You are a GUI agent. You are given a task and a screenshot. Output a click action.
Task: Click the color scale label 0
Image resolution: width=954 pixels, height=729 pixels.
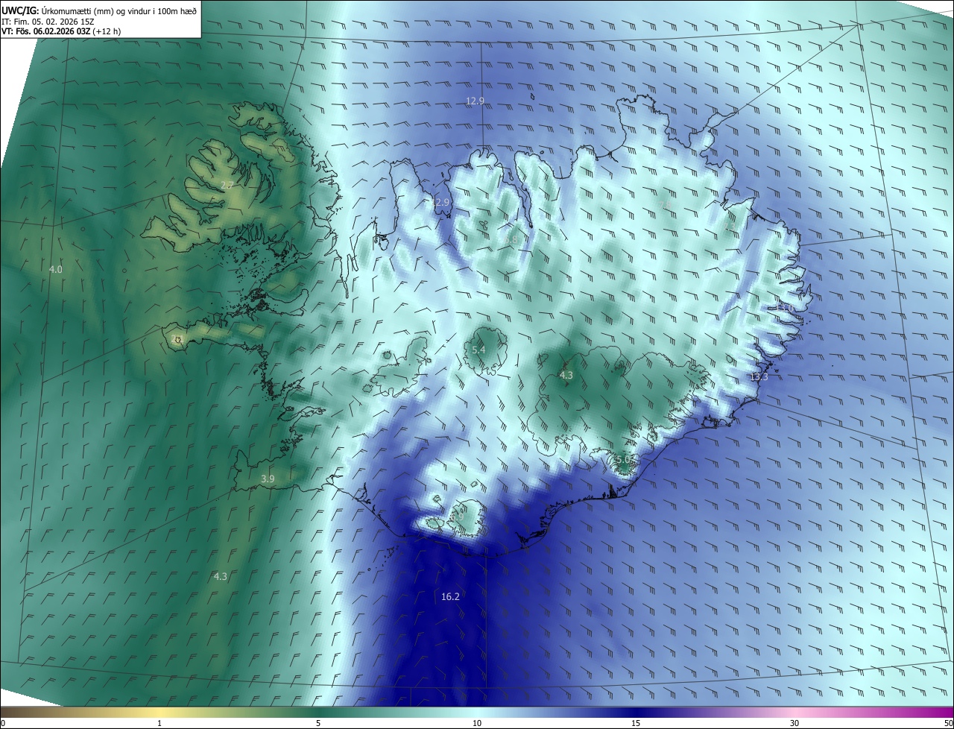pos(3,724)
